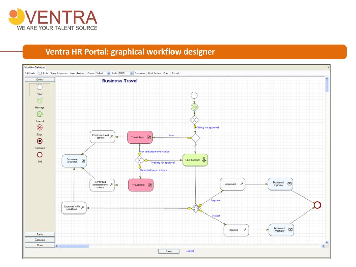Choose the Timeout event icon in palette
356x267 pixels.
pos(40,114)
